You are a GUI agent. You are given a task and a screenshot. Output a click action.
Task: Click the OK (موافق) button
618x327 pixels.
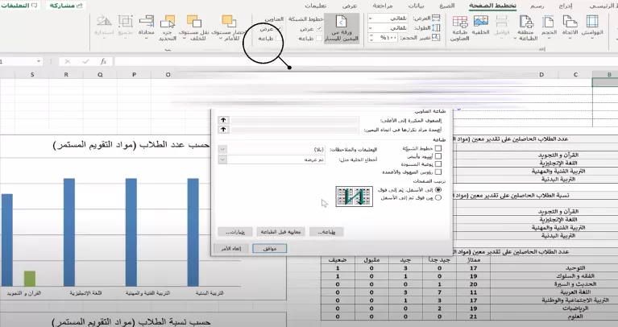[x=270, y=248]
